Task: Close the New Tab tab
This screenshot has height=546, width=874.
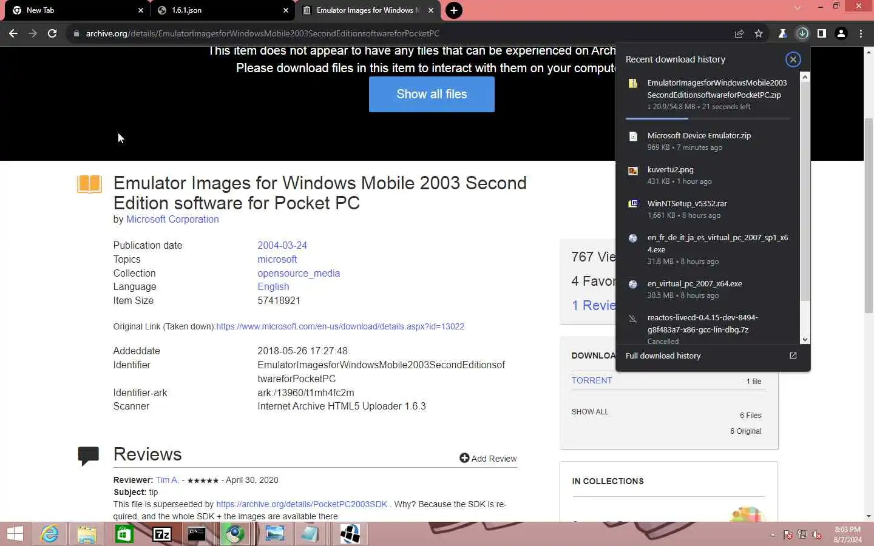Action: pyautogui.click(x=141, y=10)
